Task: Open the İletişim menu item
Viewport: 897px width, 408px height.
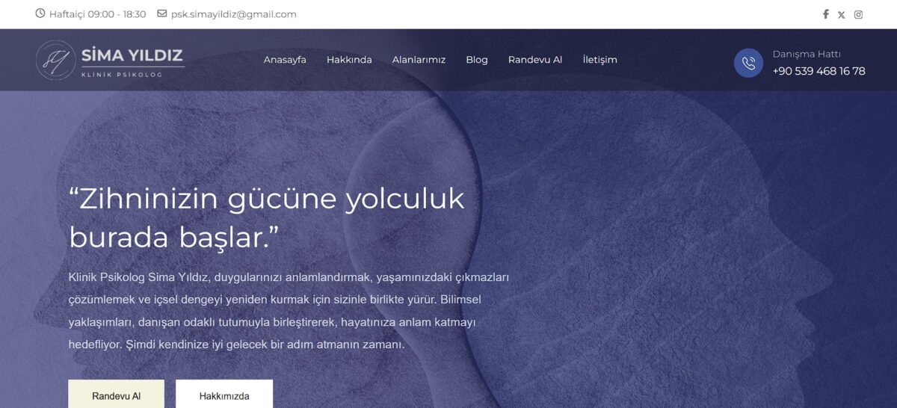Action: tap(600, 60)
